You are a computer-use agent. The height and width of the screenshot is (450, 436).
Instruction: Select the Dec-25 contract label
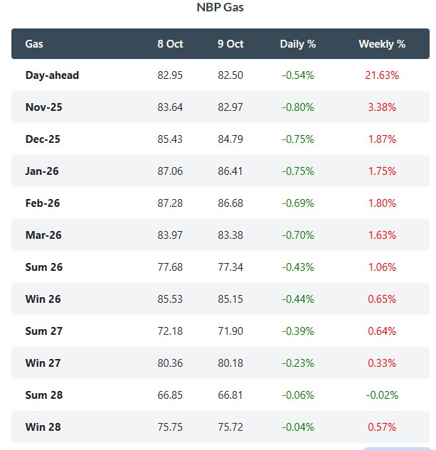tap(43, 139)
